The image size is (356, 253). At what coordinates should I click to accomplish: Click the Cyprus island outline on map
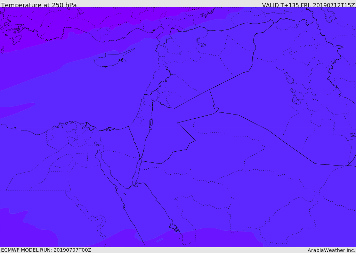114,59
